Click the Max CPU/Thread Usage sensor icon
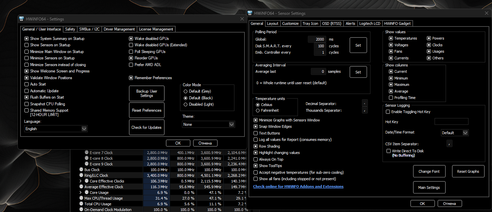The image size is (492, 212). [81, 198]
